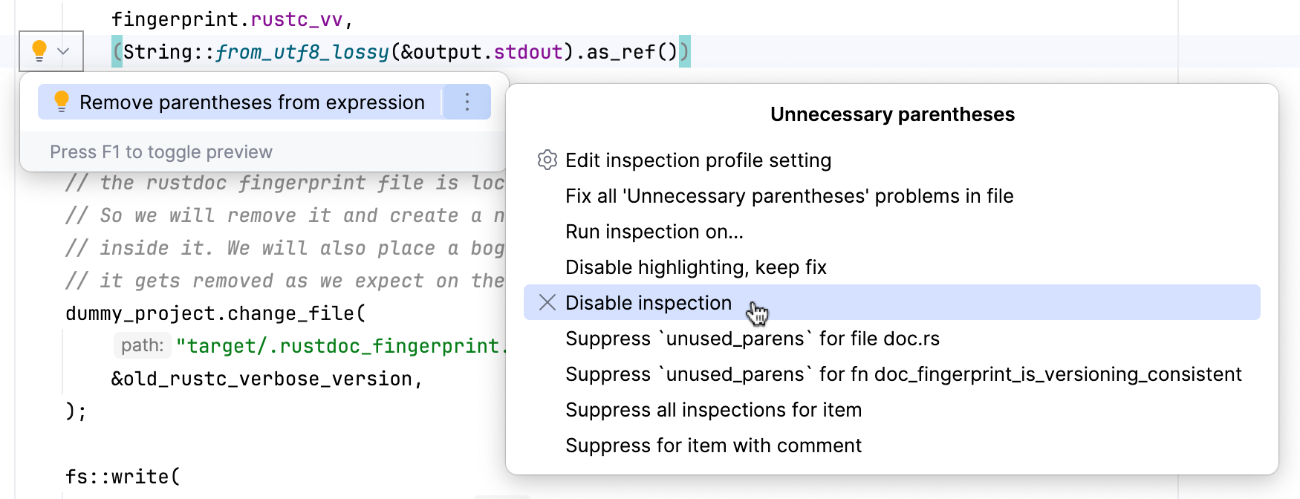Click the lightbulb icon in the intention popup
The image size is (1300, 499).
point(62,101)
